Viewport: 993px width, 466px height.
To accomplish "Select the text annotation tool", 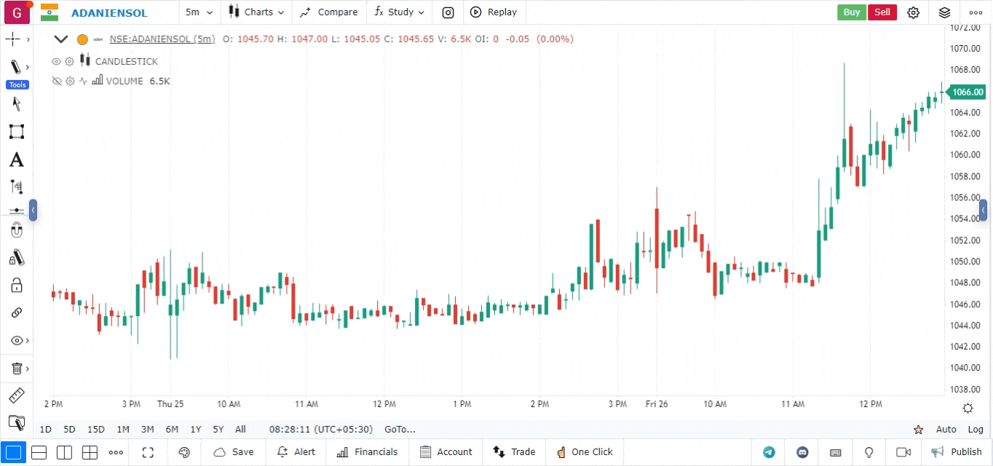I will (16, 159).
